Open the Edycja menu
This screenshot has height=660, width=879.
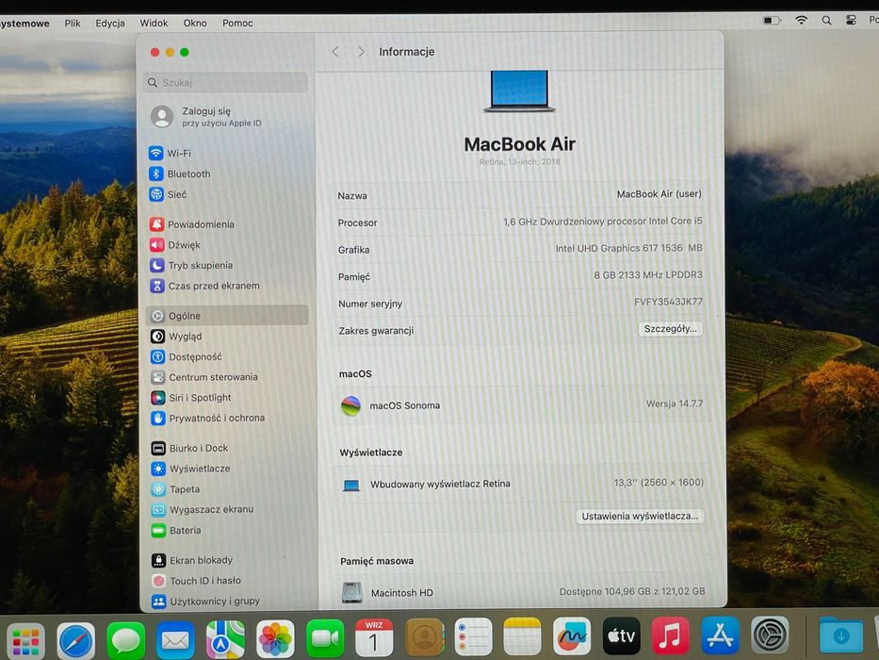[x=110, y=23]
